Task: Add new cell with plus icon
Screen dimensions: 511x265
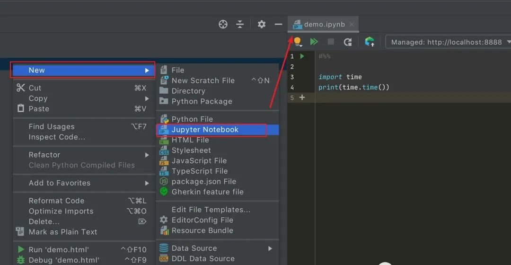Action: coord(302,97)
